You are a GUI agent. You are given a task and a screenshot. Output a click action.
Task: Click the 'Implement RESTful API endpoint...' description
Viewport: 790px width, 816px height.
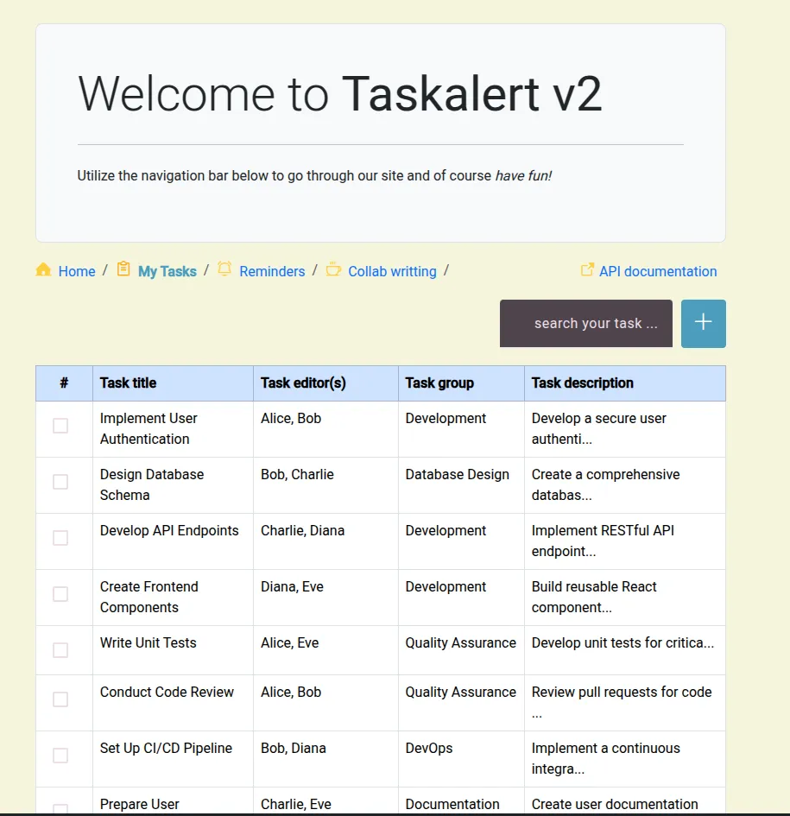[624, 541]
